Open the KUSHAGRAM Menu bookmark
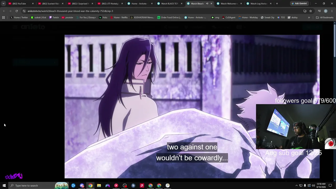Image resolution: width=336 pixels, height=189 pixels. point(142,18)
